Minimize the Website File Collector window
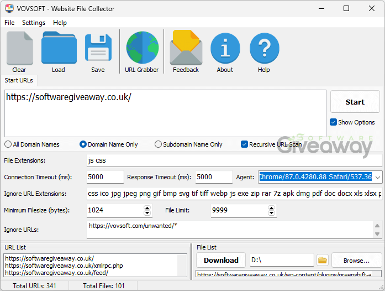The image size is (385, 291). (x=321, y=9)
